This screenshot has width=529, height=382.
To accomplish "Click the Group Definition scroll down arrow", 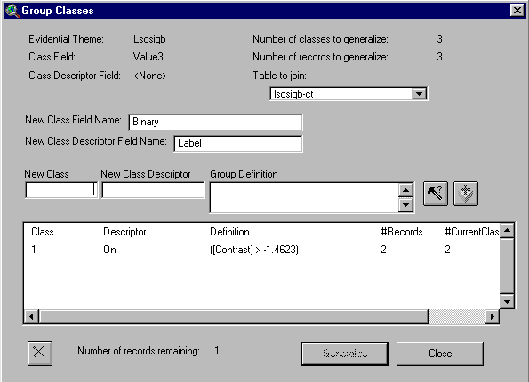I will coord(405,204).
